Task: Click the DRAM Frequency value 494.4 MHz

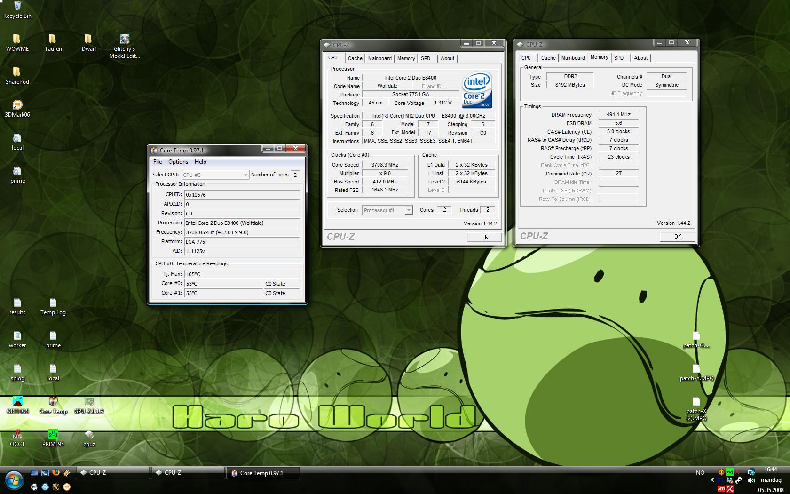Action: 618,114
